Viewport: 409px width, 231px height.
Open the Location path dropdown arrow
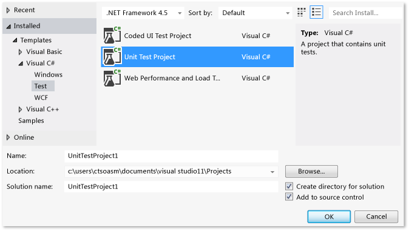point(272,172)
